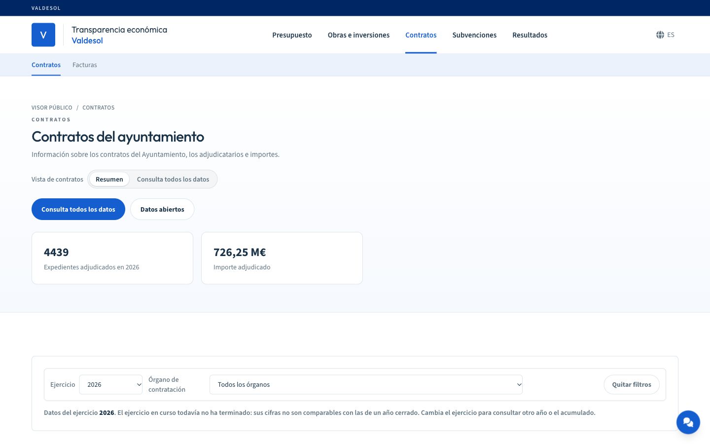
Task: Click the Contratos breadcrumb
Action: click(x=99, y=108)
